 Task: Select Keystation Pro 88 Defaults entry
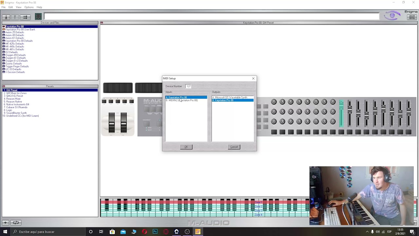[x=19, y=41]
